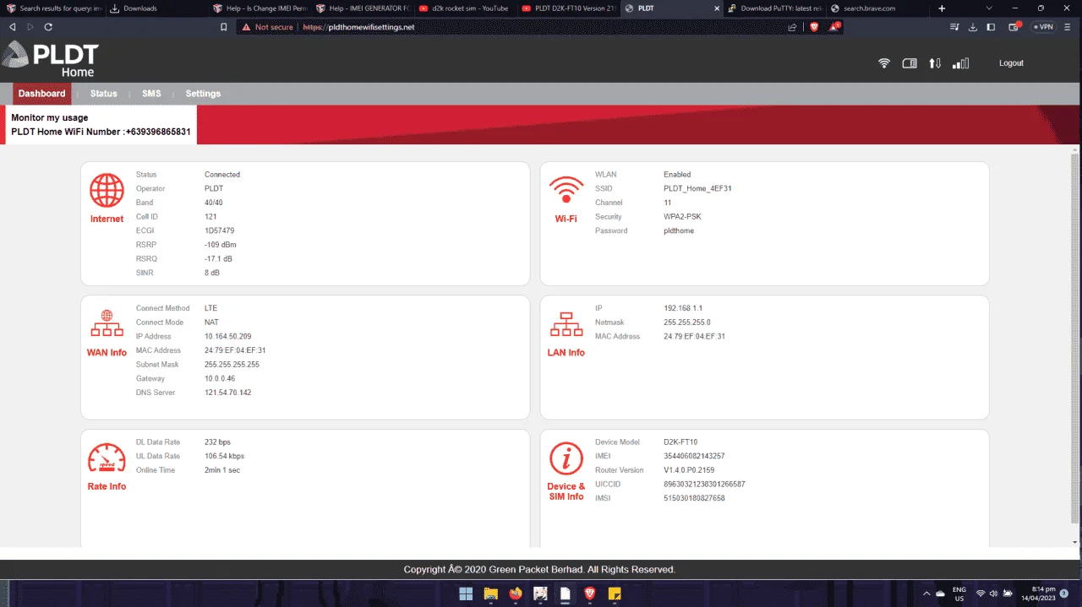
Task: Click the SIM card status icon in header
Action: [x=910, y=63]
